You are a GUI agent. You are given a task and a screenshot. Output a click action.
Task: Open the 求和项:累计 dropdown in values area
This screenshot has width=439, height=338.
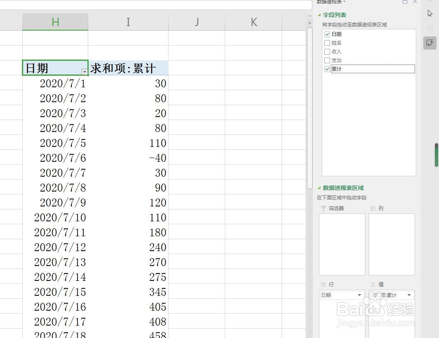pos(408,295)
